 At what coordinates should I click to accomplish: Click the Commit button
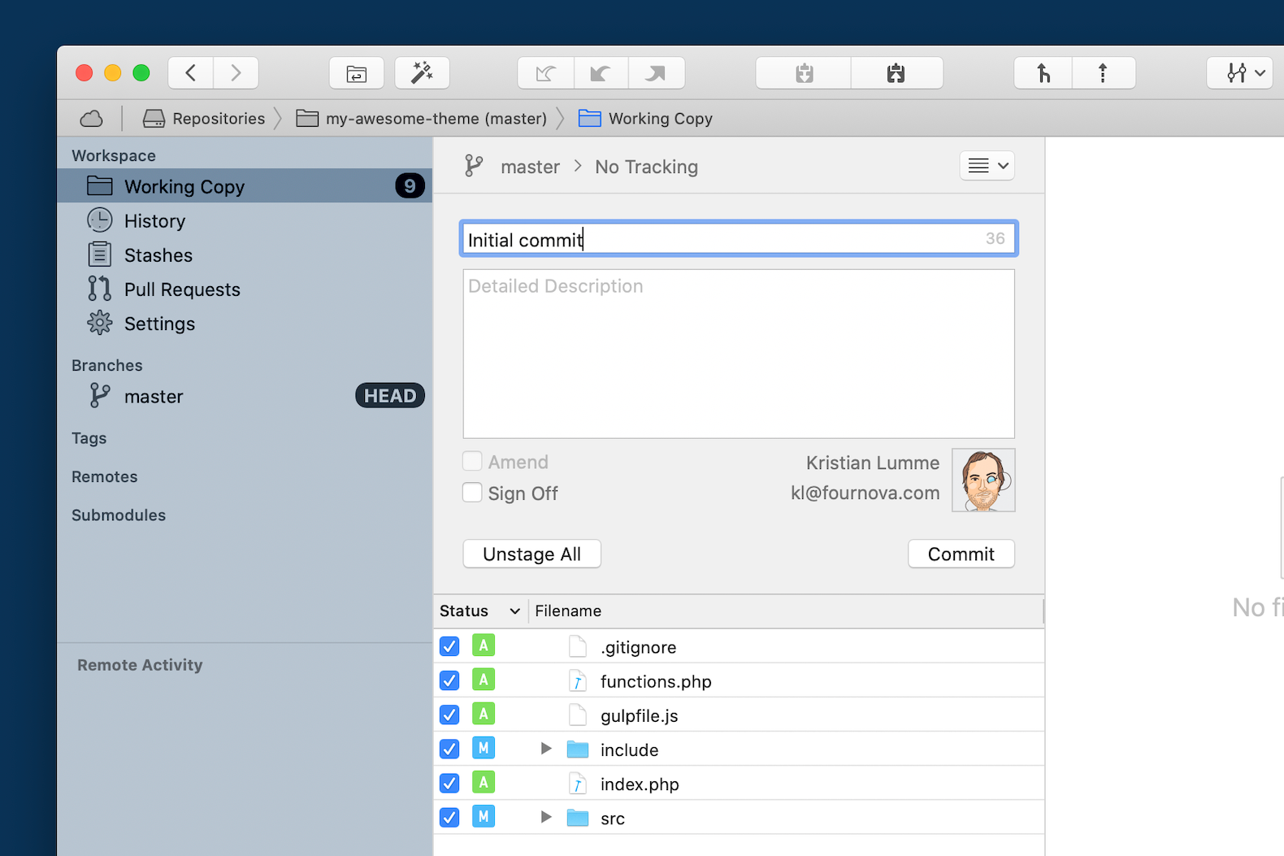click(x=961, y=554)
